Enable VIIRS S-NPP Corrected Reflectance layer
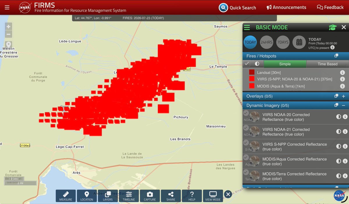Viewport: 349px width, 204px height. coord(246,142)
